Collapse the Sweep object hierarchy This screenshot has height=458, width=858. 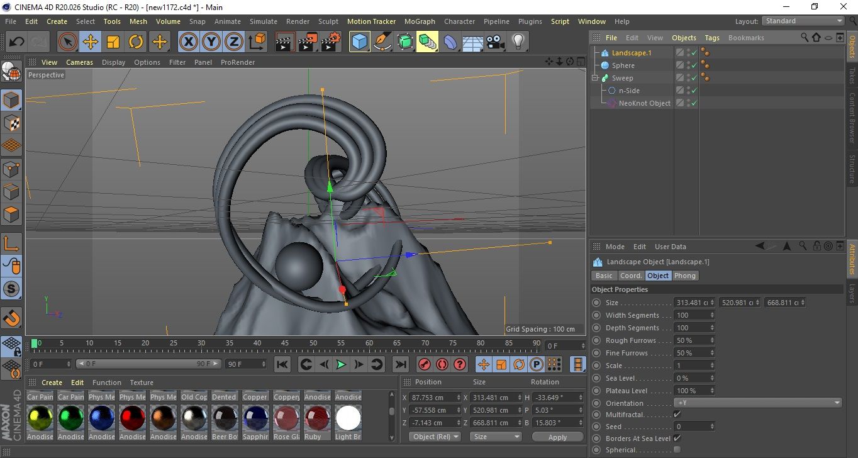tap(594, 78)
